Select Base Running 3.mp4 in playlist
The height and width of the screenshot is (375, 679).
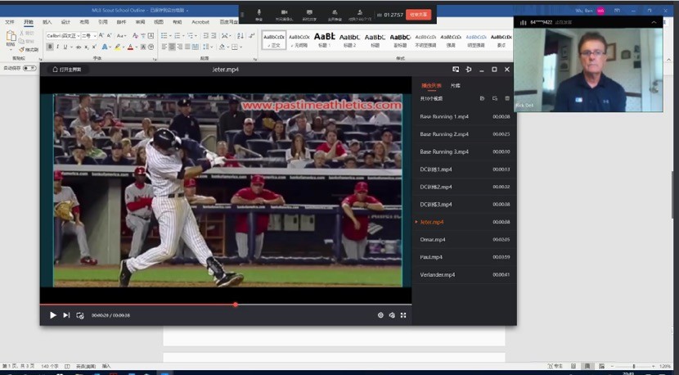464,151
